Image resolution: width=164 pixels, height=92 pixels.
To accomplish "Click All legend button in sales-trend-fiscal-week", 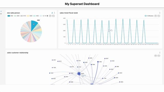I will click(x=156, y=16).
